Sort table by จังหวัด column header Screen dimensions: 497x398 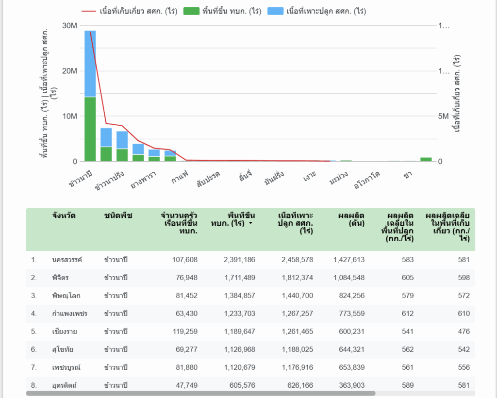64,215
